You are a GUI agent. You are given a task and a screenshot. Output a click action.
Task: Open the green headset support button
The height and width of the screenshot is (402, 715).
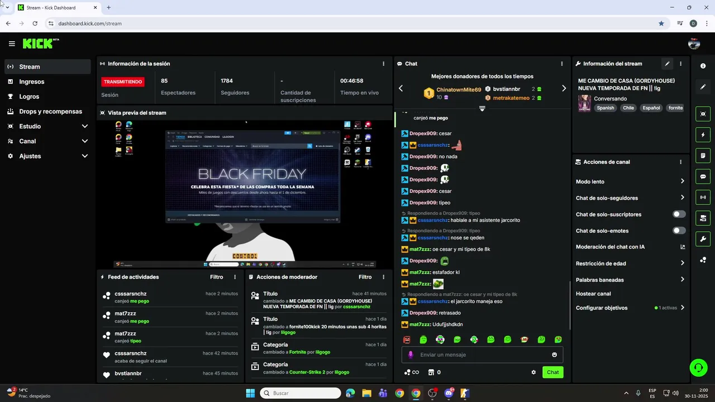point(698,367)
